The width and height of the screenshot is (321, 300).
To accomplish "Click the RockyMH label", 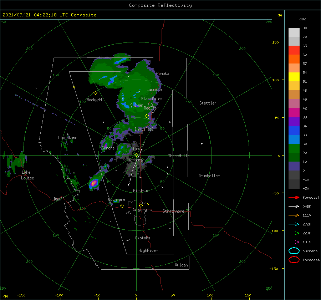I will (x=94, y=100).
